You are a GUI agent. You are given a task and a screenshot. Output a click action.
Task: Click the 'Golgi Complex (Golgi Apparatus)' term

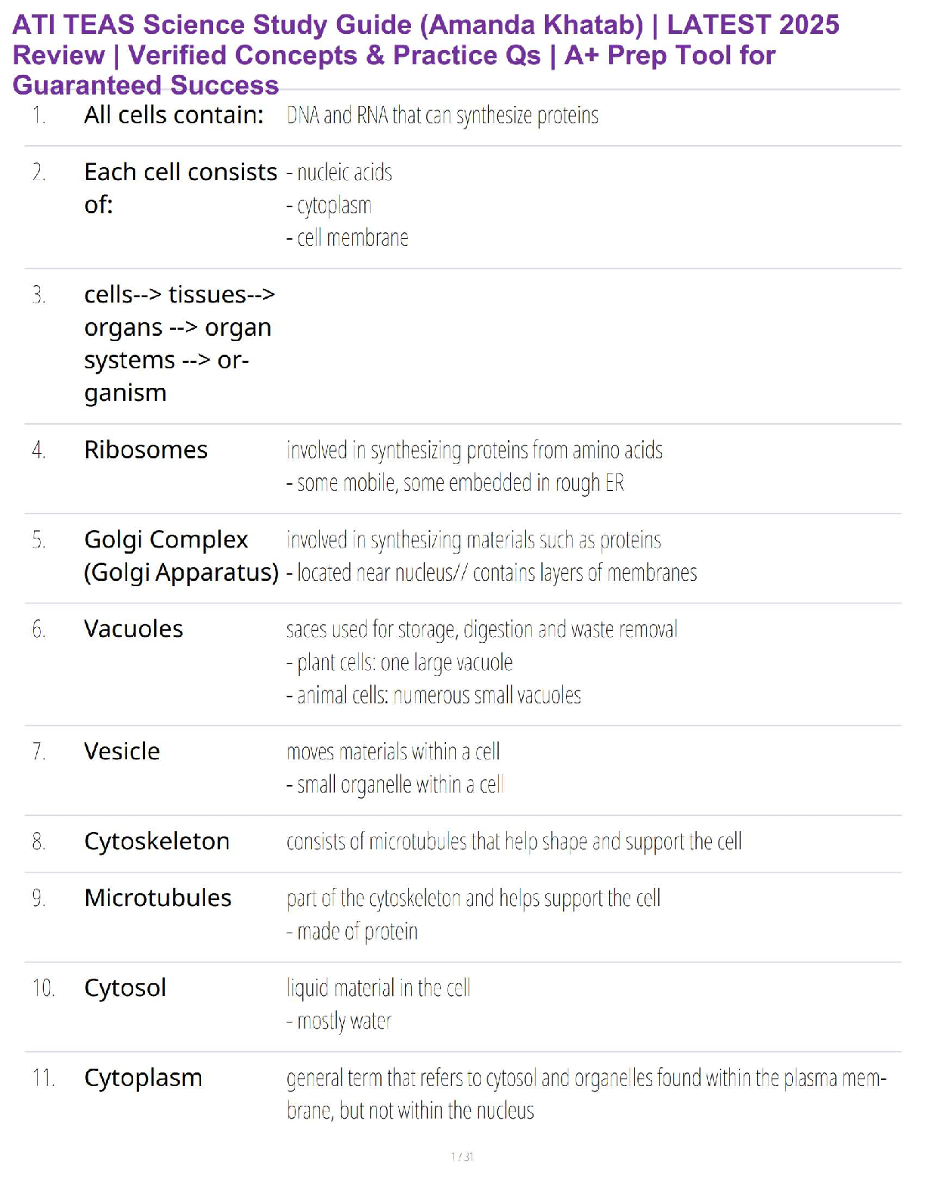pos(181,556)
